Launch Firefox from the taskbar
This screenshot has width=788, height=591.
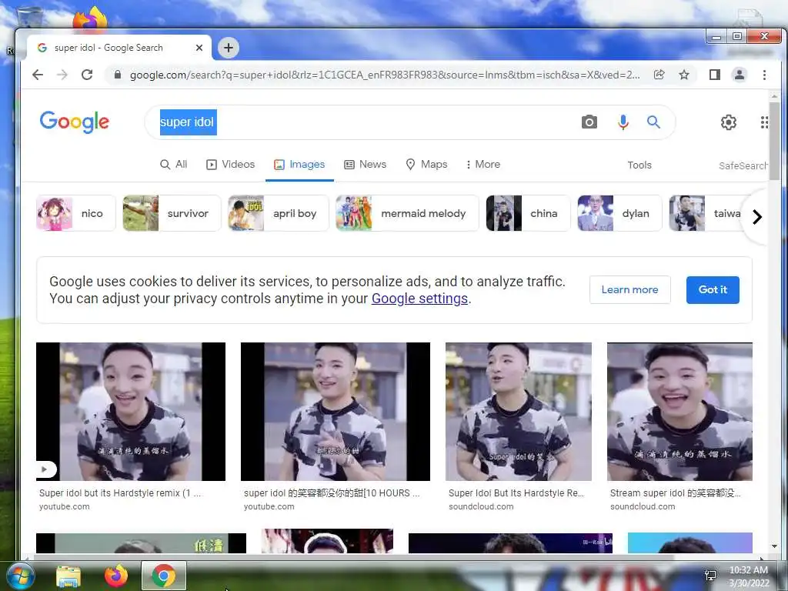(x=116, y=576)
